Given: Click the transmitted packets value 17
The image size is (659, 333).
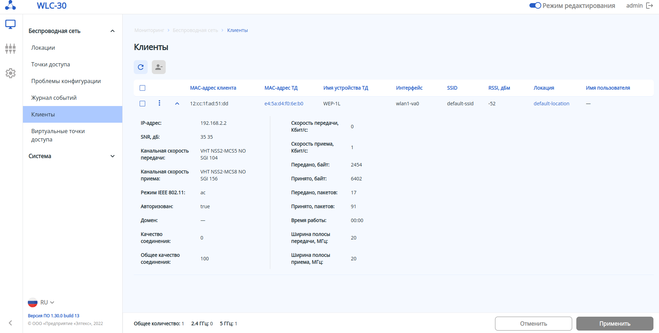Looking at the screenshot, I should [x=354, y=193].
